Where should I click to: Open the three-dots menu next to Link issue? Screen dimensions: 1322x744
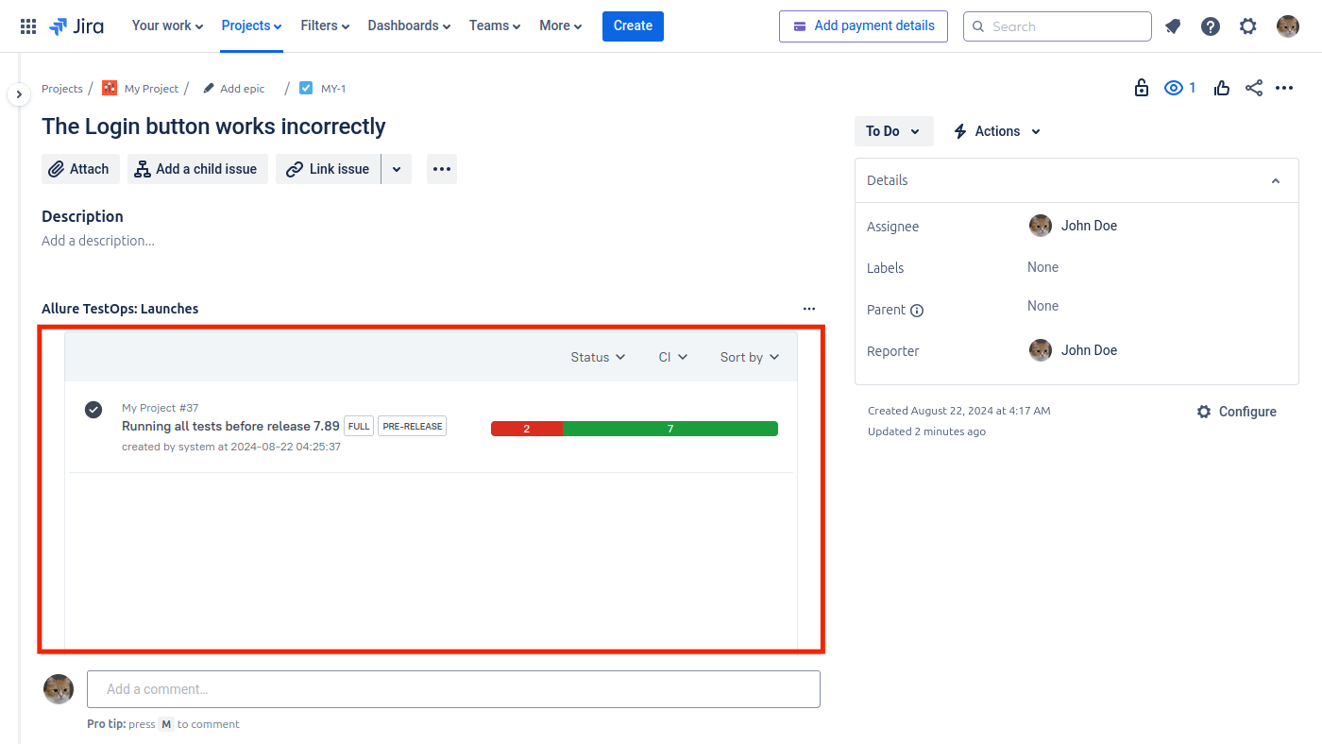[442, 169]
